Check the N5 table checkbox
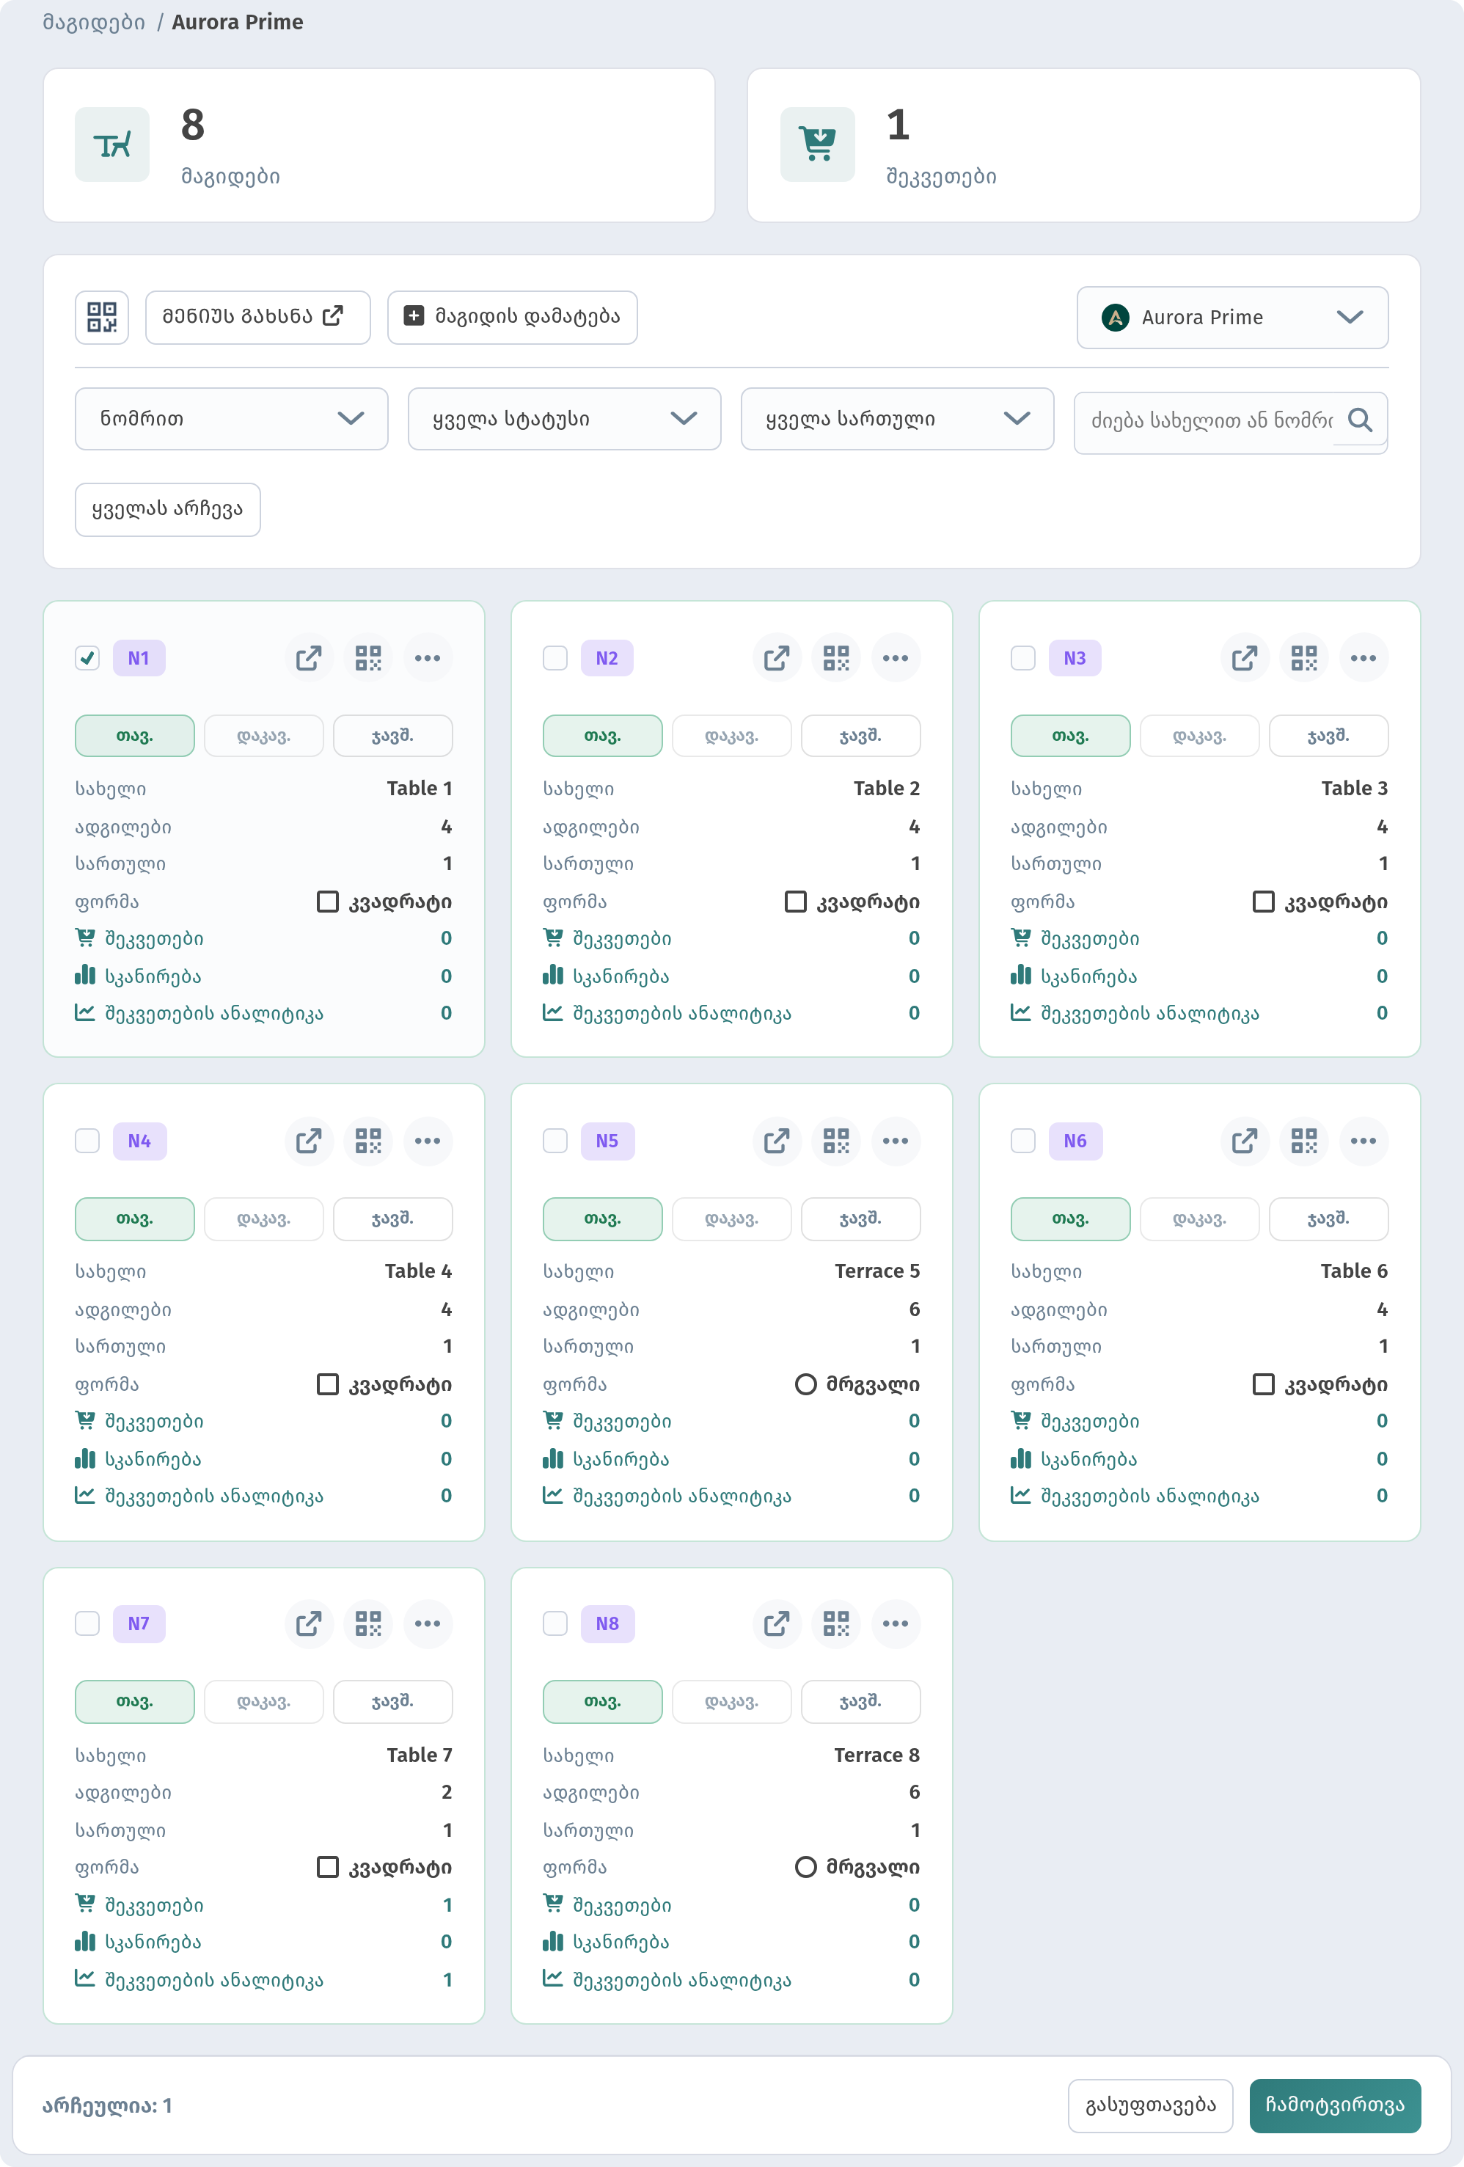The image size is (1464, 2167). 556,1141
